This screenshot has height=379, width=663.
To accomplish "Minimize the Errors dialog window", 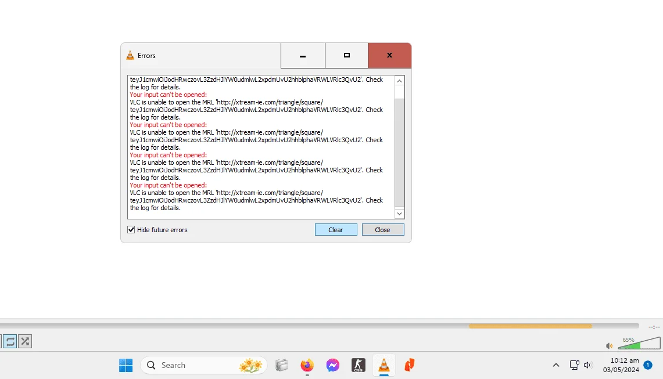I will point(303,55).
